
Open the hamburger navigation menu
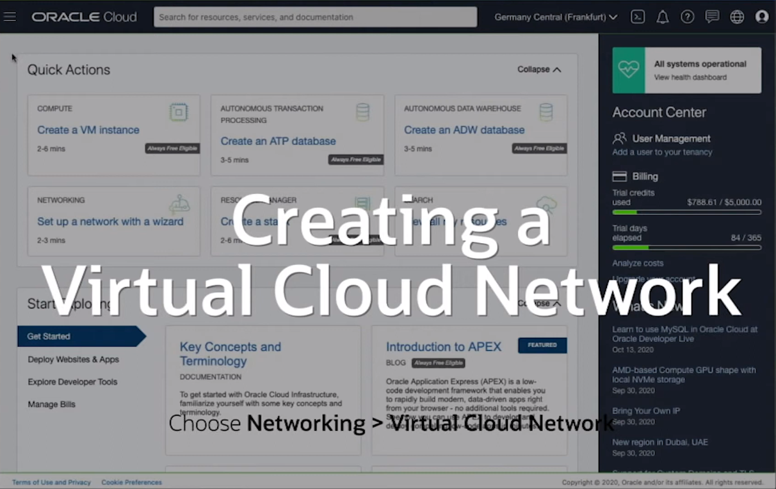tap(10, 17)
